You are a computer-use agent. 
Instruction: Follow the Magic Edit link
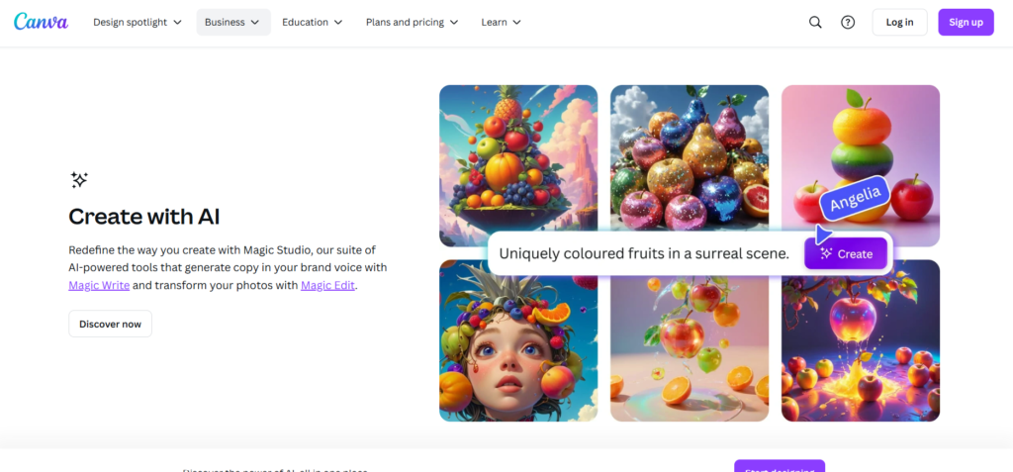pos(327,285)
